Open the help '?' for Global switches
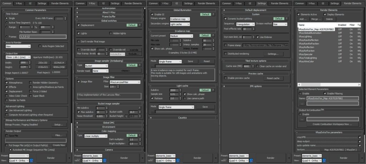Screen dimensions: 366x164 [x=140, y=25]
